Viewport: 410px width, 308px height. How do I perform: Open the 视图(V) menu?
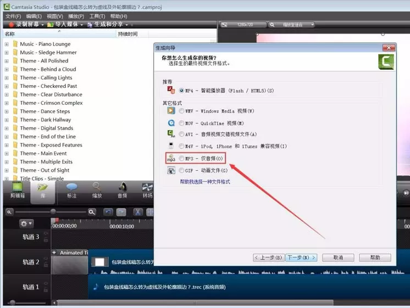pos(55,16)
